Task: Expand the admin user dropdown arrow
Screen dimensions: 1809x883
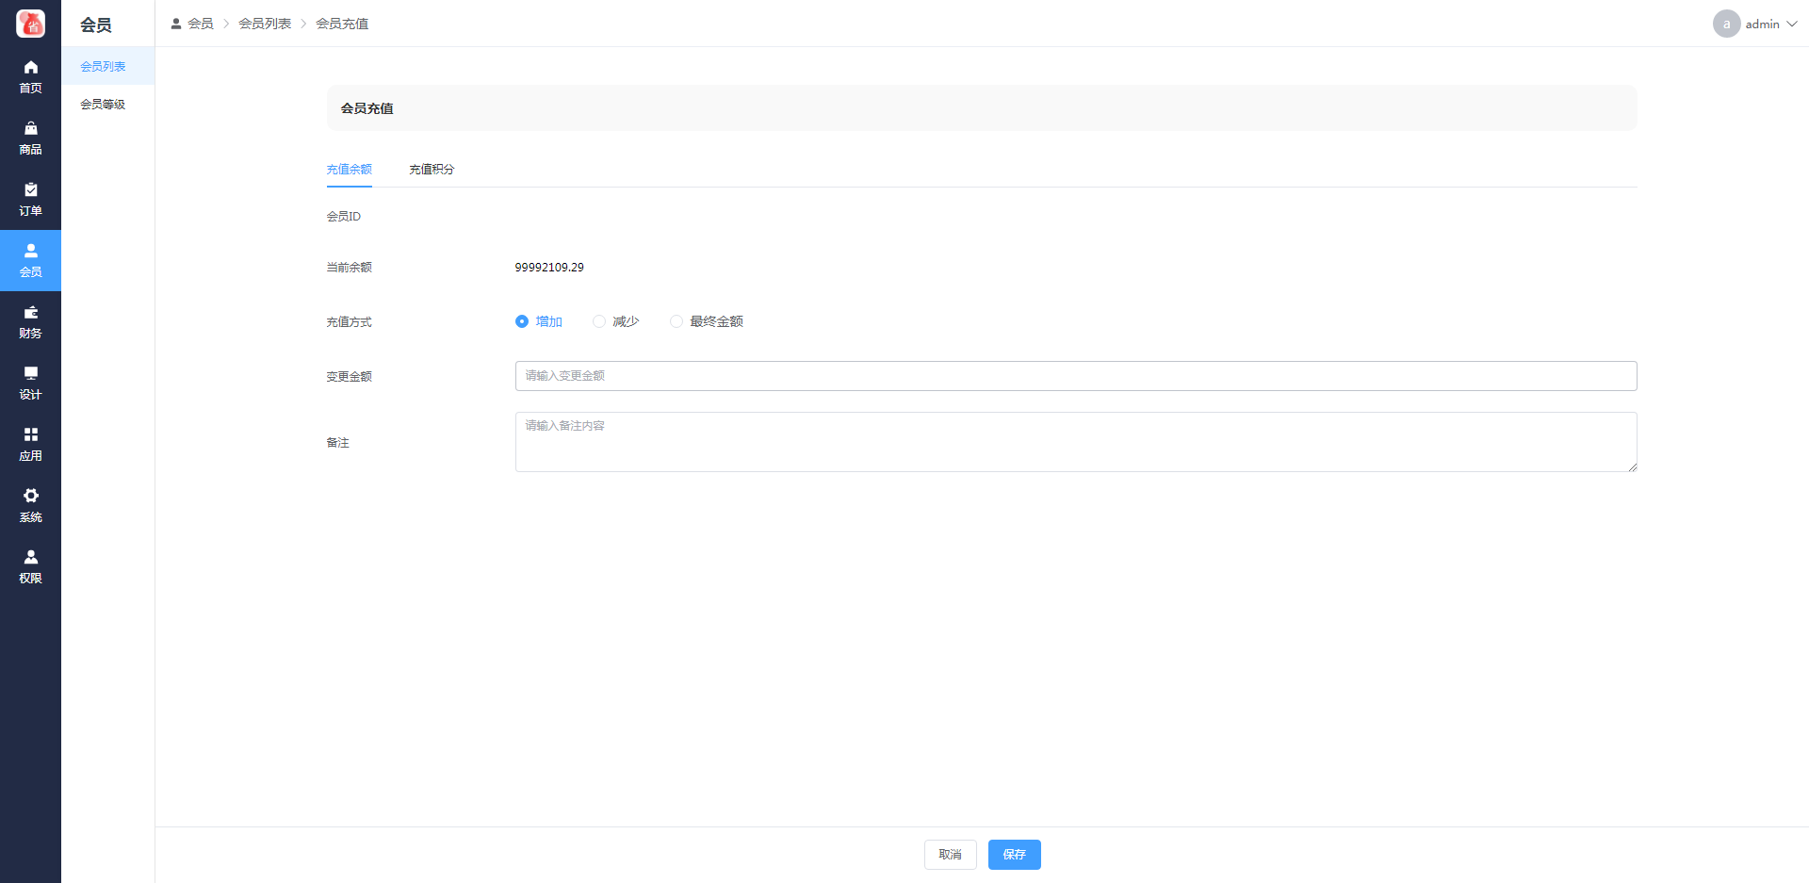Action: click(1792, 25)
